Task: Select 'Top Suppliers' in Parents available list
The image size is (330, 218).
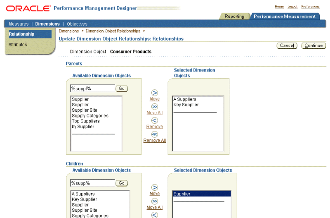Action: point(96,121)
